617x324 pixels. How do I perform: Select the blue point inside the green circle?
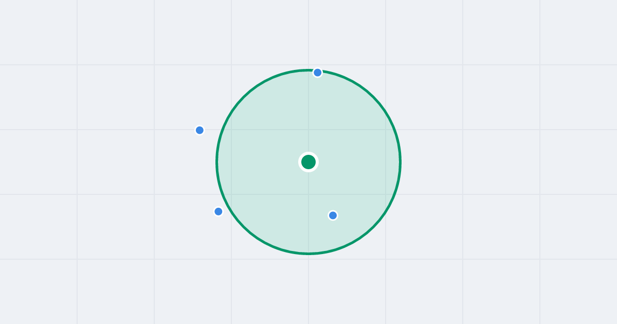point(333,215)
